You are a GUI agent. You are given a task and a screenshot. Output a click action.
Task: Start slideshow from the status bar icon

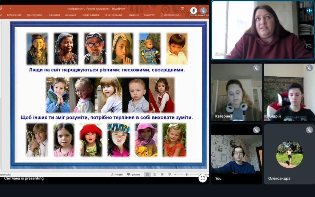tap(169, 175)
